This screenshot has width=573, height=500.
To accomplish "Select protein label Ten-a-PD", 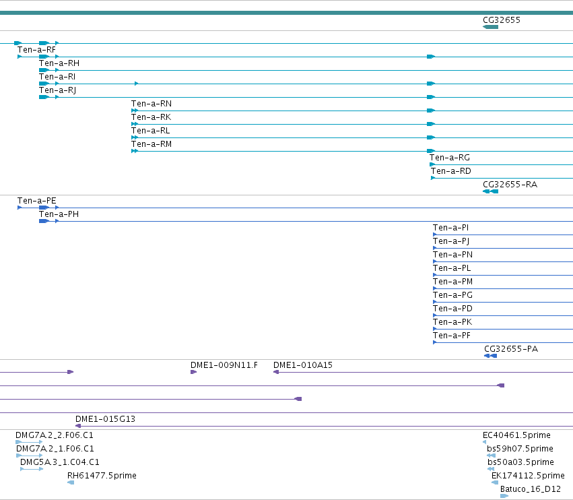I will [x=452, y=309].
